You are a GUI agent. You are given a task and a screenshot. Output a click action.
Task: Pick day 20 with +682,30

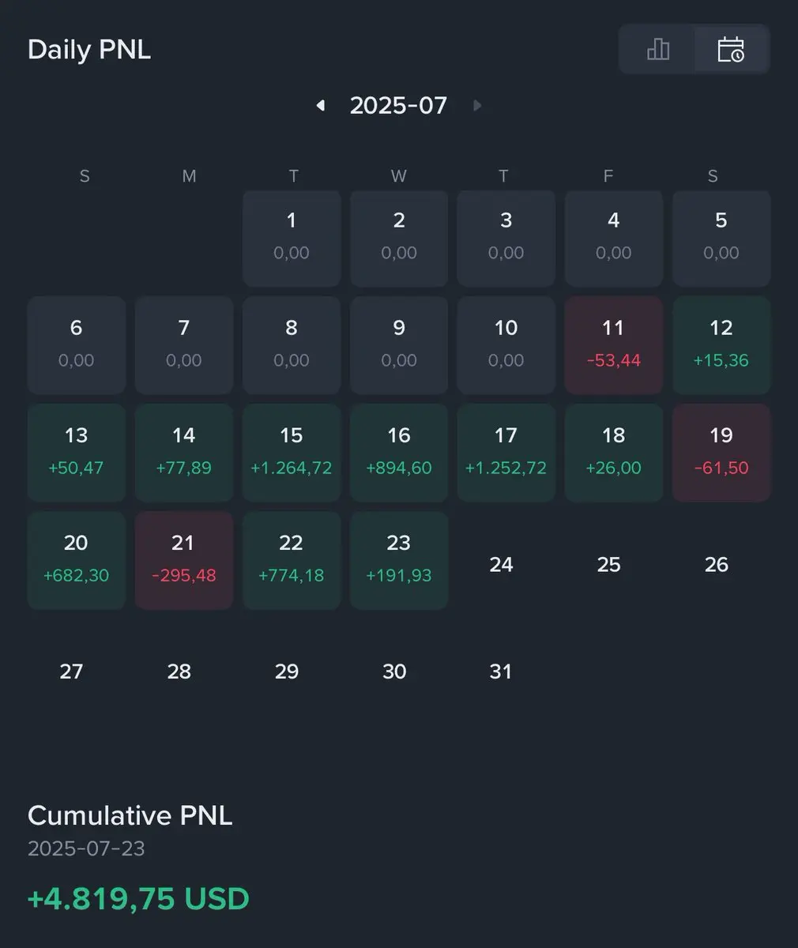[77, 560]
